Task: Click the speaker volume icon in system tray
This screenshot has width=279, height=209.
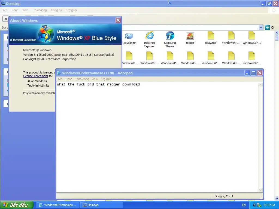Action: tap(254, 205)
